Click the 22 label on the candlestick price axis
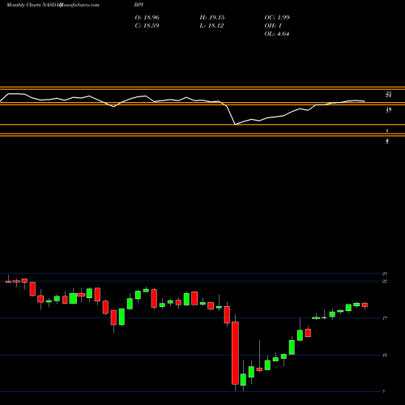405x405 pixels. pyautogui.click(x=385, y=281)
